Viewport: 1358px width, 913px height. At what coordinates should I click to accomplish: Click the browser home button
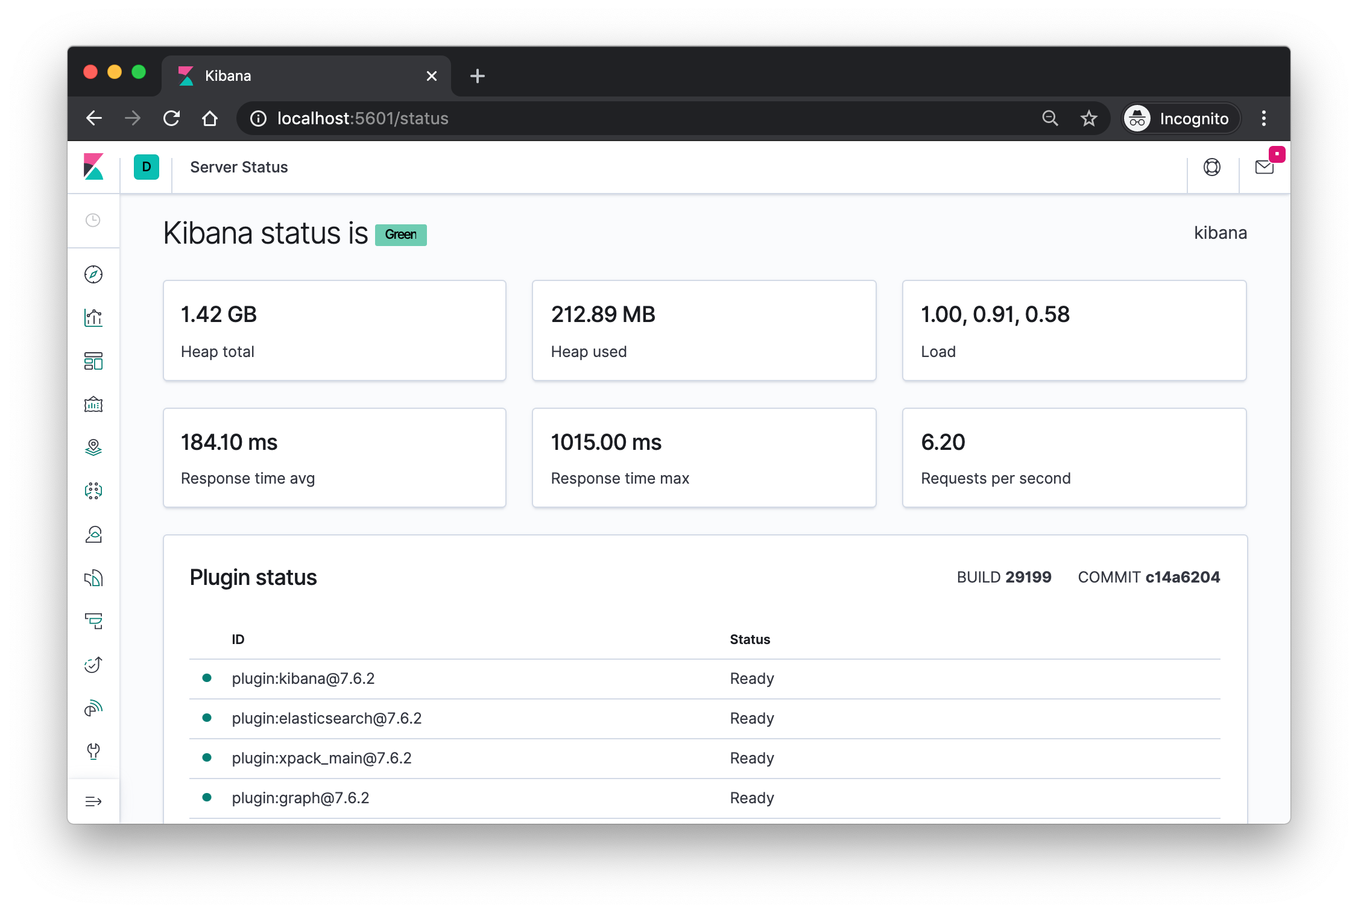[x=210, y=118]
